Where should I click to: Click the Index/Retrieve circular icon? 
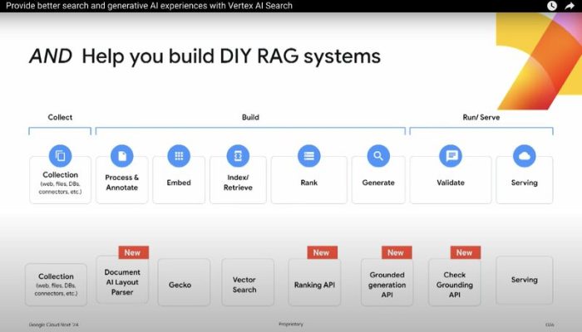(238, 156)
